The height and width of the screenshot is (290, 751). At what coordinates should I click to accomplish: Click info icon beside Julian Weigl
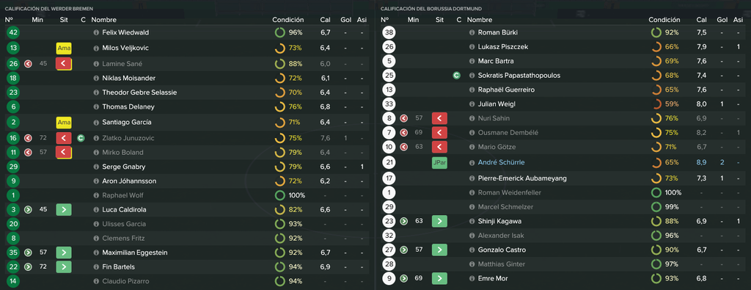click(x=472, y=104)
